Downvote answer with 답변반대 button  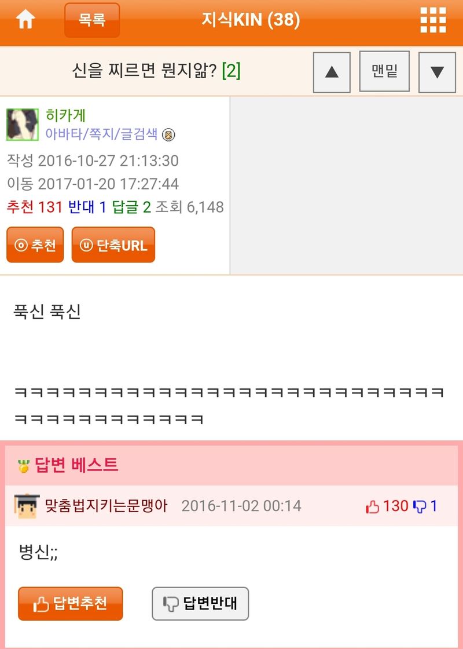(x=200, y=603)
